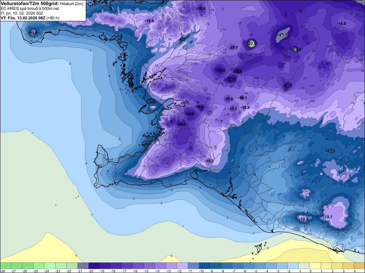365x273 pixels.
Task: Click the -9.2 temperature label
Action: (182, 39)
